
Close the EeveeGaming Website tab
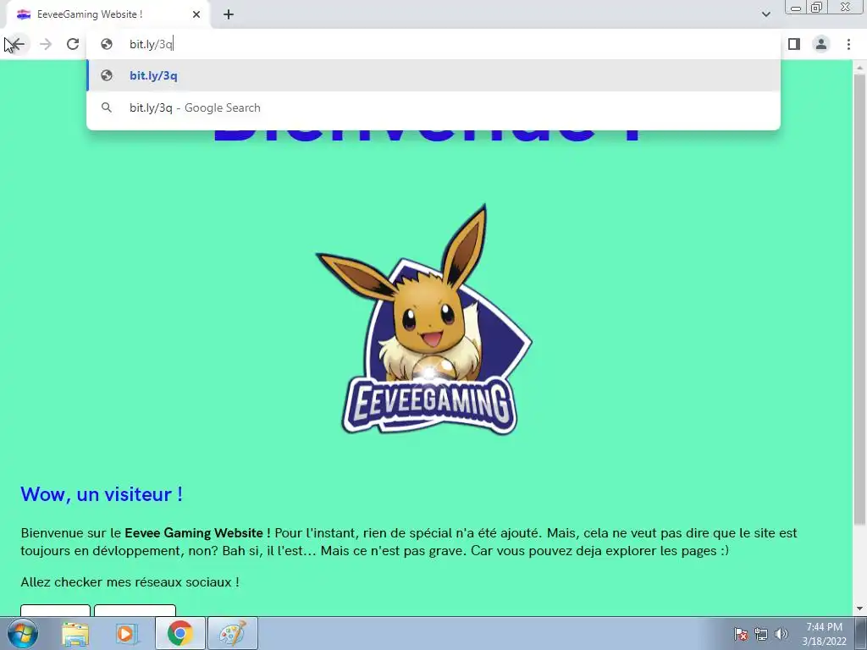(196, 14)
